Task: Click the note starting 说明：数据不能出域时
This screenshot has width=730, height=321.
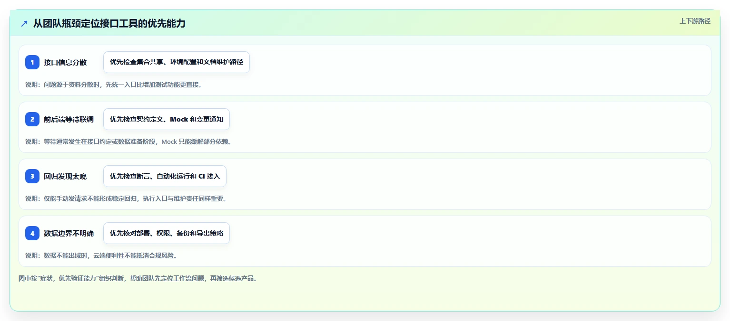Action: 101,255
